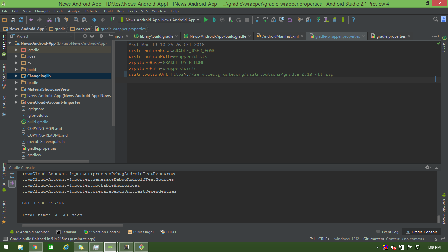
Task: Click the Git: master branch widget
Action: coord(374,239)
